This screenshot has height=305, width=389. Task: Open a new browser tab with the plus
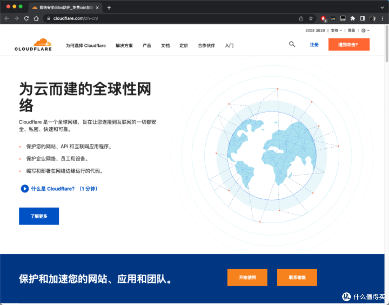pos(109,7)
